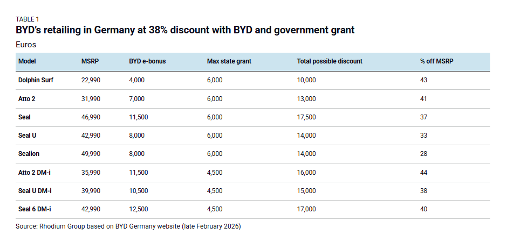
Task: Select the Rhodium Group source note
Action: click(x=128, y=226)
